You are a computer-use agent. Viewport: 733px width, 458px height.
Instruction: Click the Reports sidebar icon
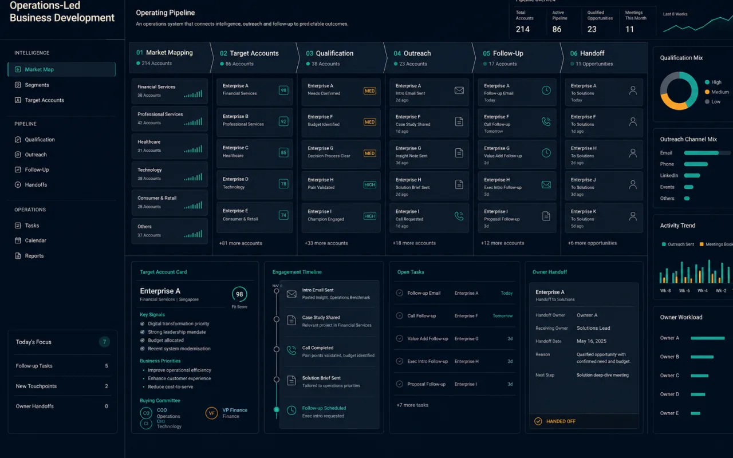pos(18,256)
